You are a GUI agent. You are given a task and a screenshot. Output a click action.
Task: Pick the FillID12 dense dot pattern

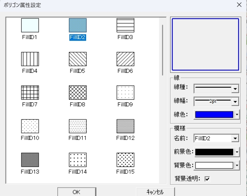[x=126, y=126]
